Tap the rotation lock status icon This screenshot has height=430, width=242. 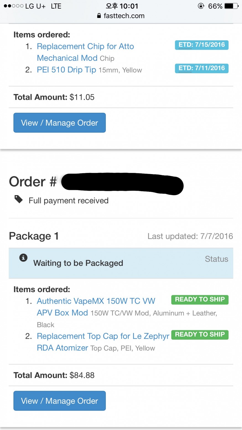pyautogui.click(x=201, y=6)
